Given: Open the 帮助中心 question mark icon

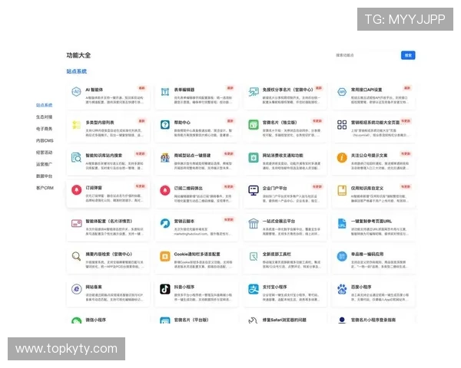Looking at the screenshot, I should pyautogui.click(x=164, y=124).
